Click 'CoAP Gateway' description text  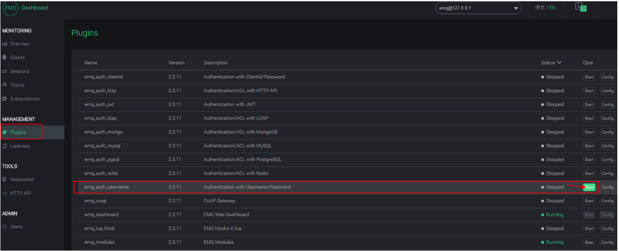219,201
